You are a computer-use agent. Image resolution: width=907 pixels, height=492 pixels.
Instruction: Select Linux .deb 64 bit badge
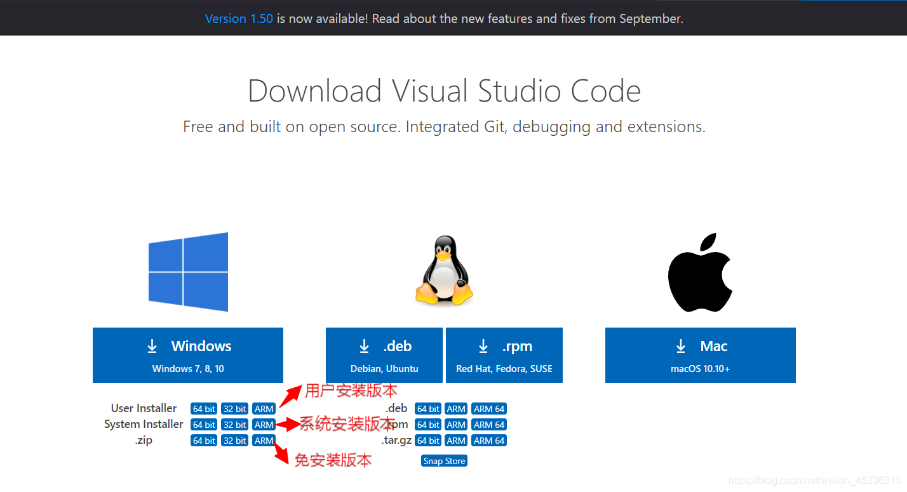429,409
